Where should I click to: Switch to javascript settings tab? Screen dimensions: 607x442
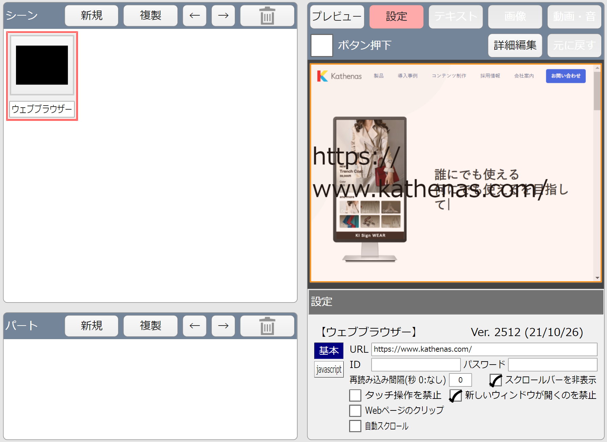pyautogui.click(x=329, y=369)
